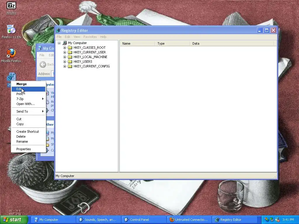Choose Rename from the context menu
299x224 pixels.
28,141
